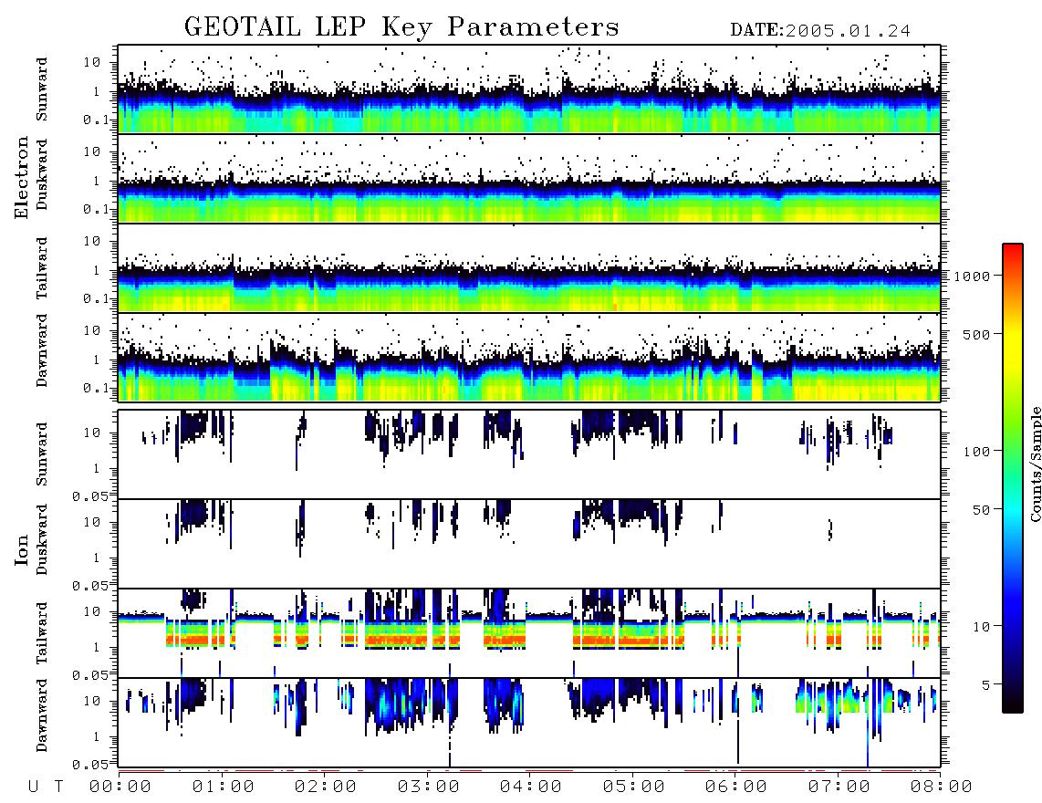Select the Electron Sunward panel label
Image resolution: width=1042 pixels, height=803 pixels.
click(42, 89)
